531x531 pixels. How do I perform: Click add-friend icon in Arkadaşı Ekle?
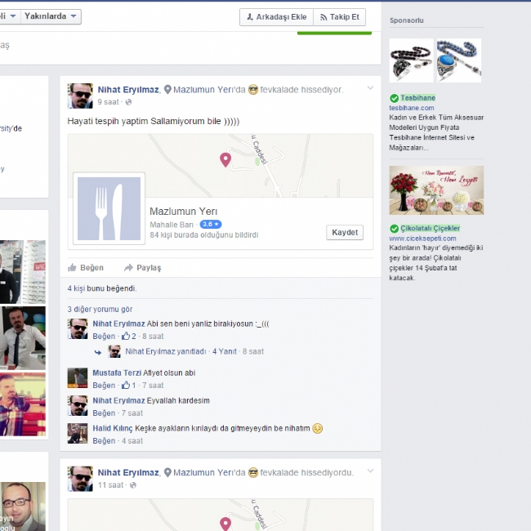point(250,17)
